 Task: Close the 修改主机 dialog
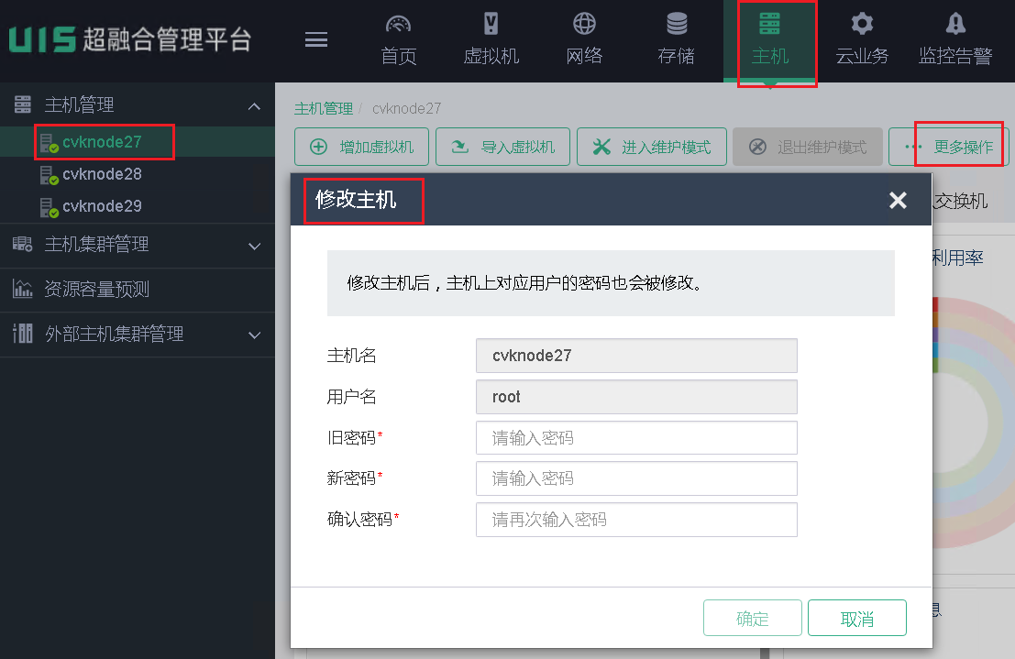(x=898, y=200)
